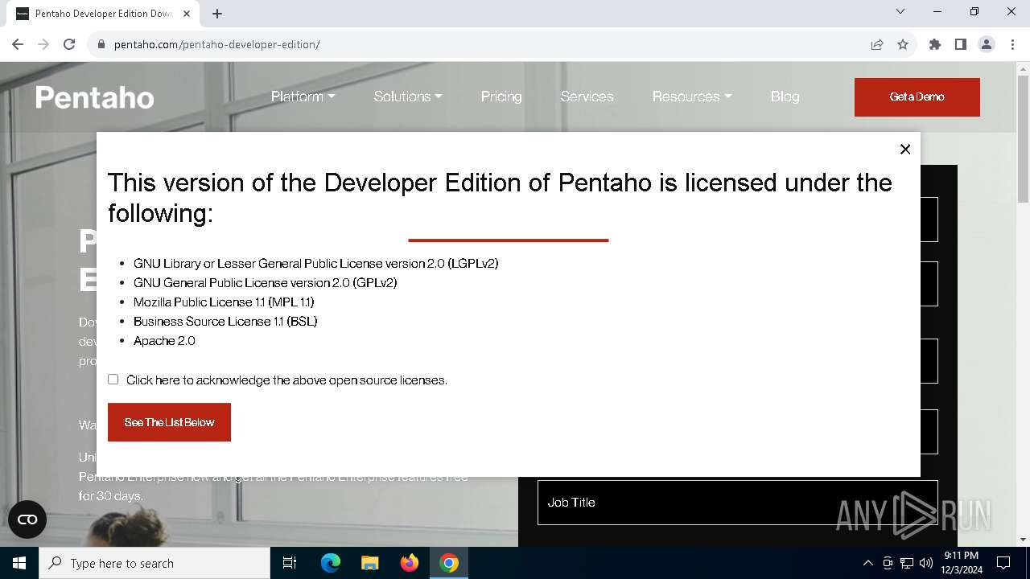
Task: Click the Chrome taskbar icon
Action: click(449, 563)
